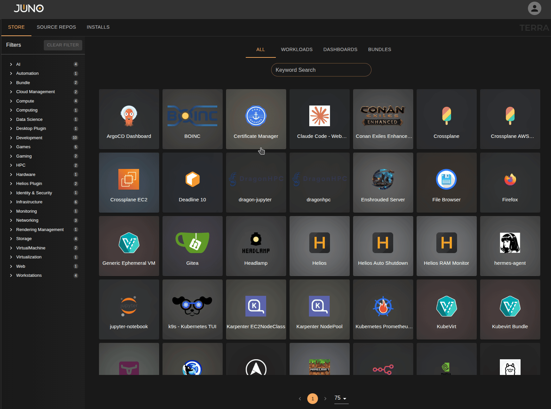Open the Karpenter NodePool icon
The image size is (551, 409).
pyautogui.click(x=319, y=306)
